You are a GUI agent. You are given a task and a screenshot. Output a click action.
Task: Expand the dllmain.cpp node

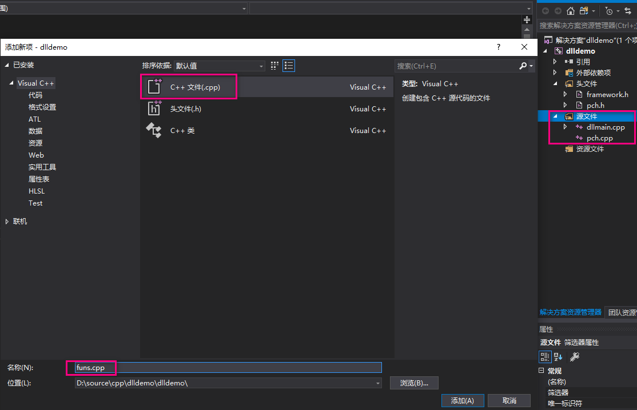565,127
